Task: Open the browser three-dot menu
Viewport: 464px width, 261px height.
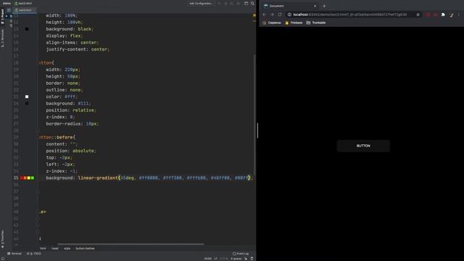Action: pyautogui.click(x=459, y=14)
